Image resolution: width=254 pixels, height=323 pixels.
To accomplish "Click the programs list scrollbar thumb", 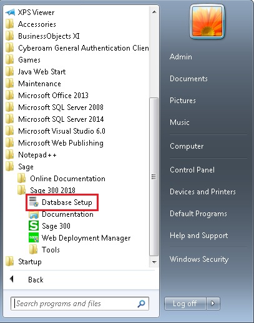I will [154, 177].
